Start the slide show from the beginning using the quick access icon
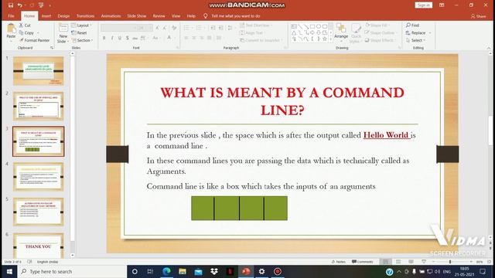The width and height of the screenshot is (495, 278). tap(41, 5)
